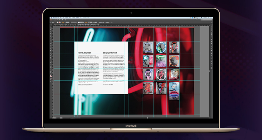
Task: Select the blue face with neon lips image
Action: pyautogui.click(x=174, y=91)
